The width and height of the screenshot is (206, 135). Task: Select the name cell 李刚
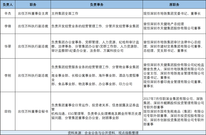(8, 75)
